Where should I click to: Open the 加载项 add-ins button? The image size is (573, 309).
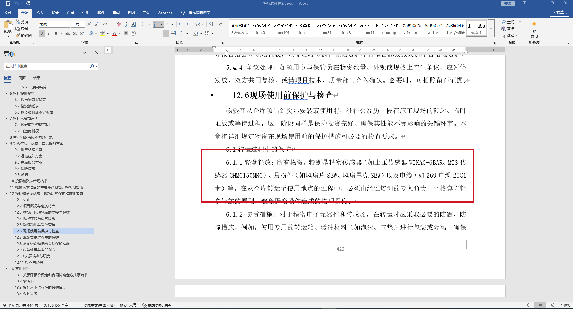click(x=534, y=30)
